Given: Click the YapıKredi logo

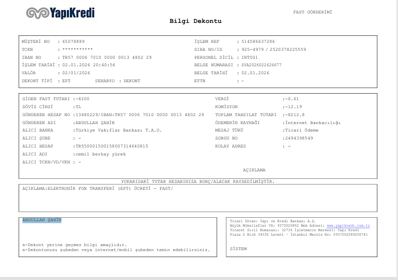Looking at the screenshot, I should (x=60, y=13).
